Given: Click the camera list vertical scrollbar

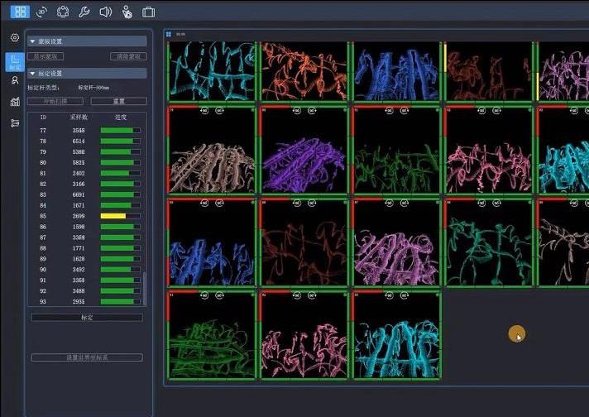Looking at the screenshot, I should [144, 288].
